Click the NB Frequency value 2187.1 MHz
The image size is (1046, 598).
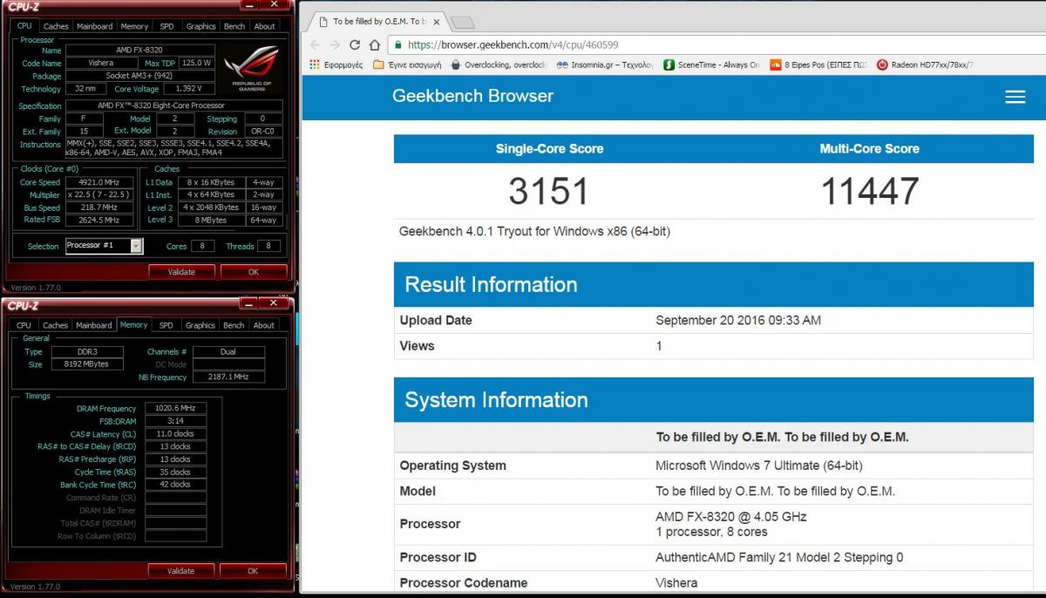pos(228,377)
